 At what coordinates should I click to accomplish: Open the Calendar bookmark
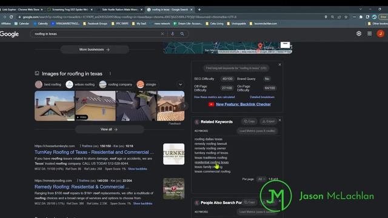pos(22,24)
